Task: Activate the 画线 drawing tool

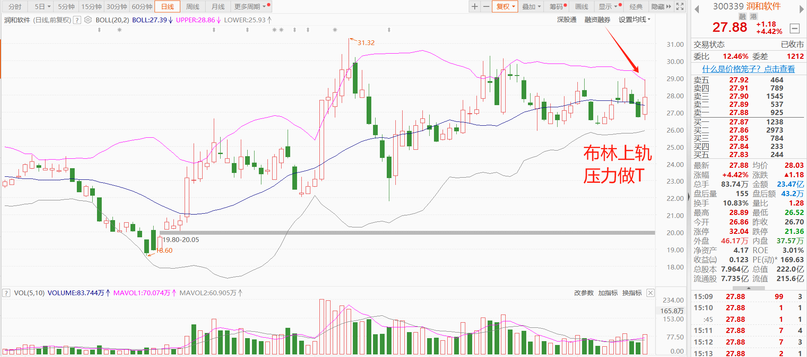Action: pos(582,6)
